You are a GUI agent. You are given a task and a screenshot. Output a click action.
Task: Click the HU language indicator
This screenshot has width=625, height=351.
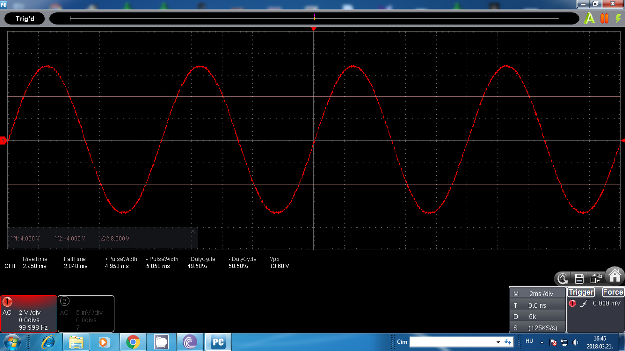pos(529,341)
